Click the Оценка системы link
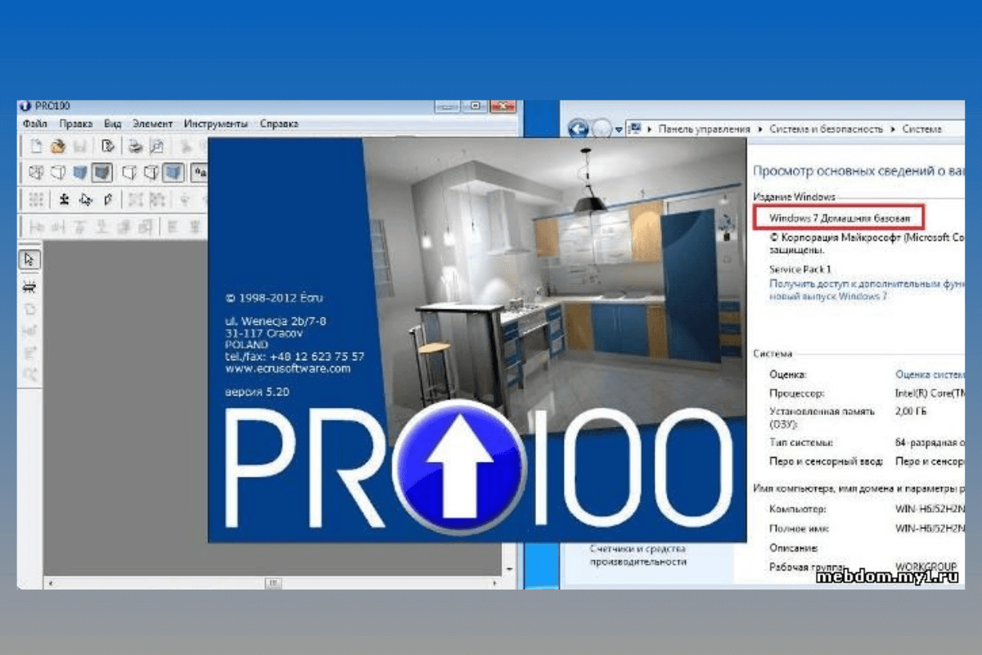Viewport: 982px width, 655px height. point(929,374)
